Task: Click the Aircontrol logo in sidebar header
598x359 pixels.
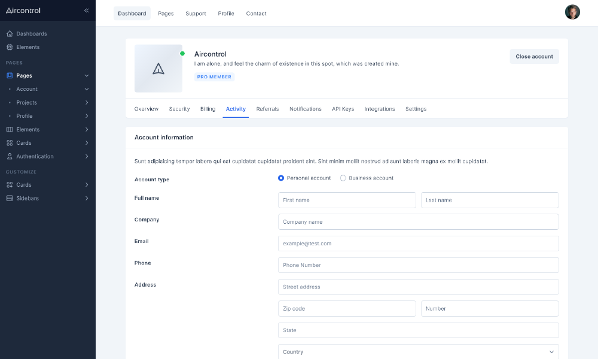Action: (x=23, y=10)
